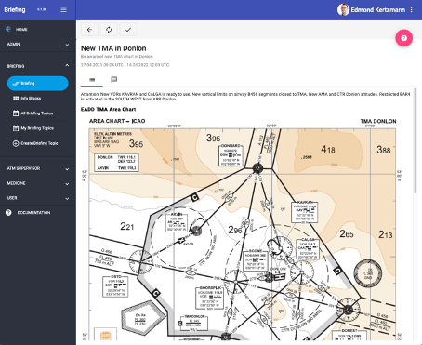Expand the User section

tap(38, 198)
